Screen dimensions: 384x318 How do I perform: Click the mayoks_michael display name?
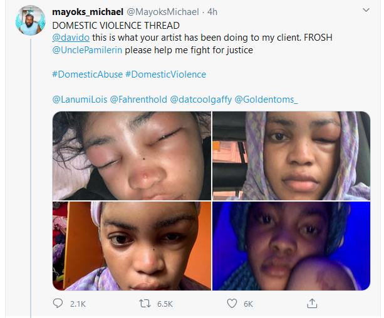click(88, 12)
